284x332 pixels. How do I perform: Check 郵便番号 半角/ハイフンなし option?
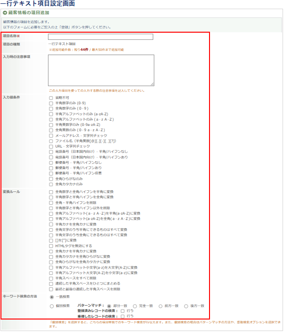(51, 163)
